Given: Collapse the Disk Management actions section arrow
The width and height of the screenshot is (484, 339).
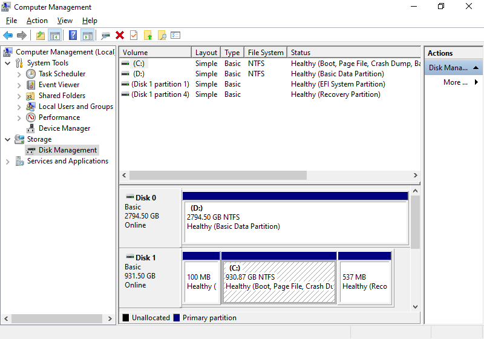Looking at the screenshot, I should pos(476,68).
